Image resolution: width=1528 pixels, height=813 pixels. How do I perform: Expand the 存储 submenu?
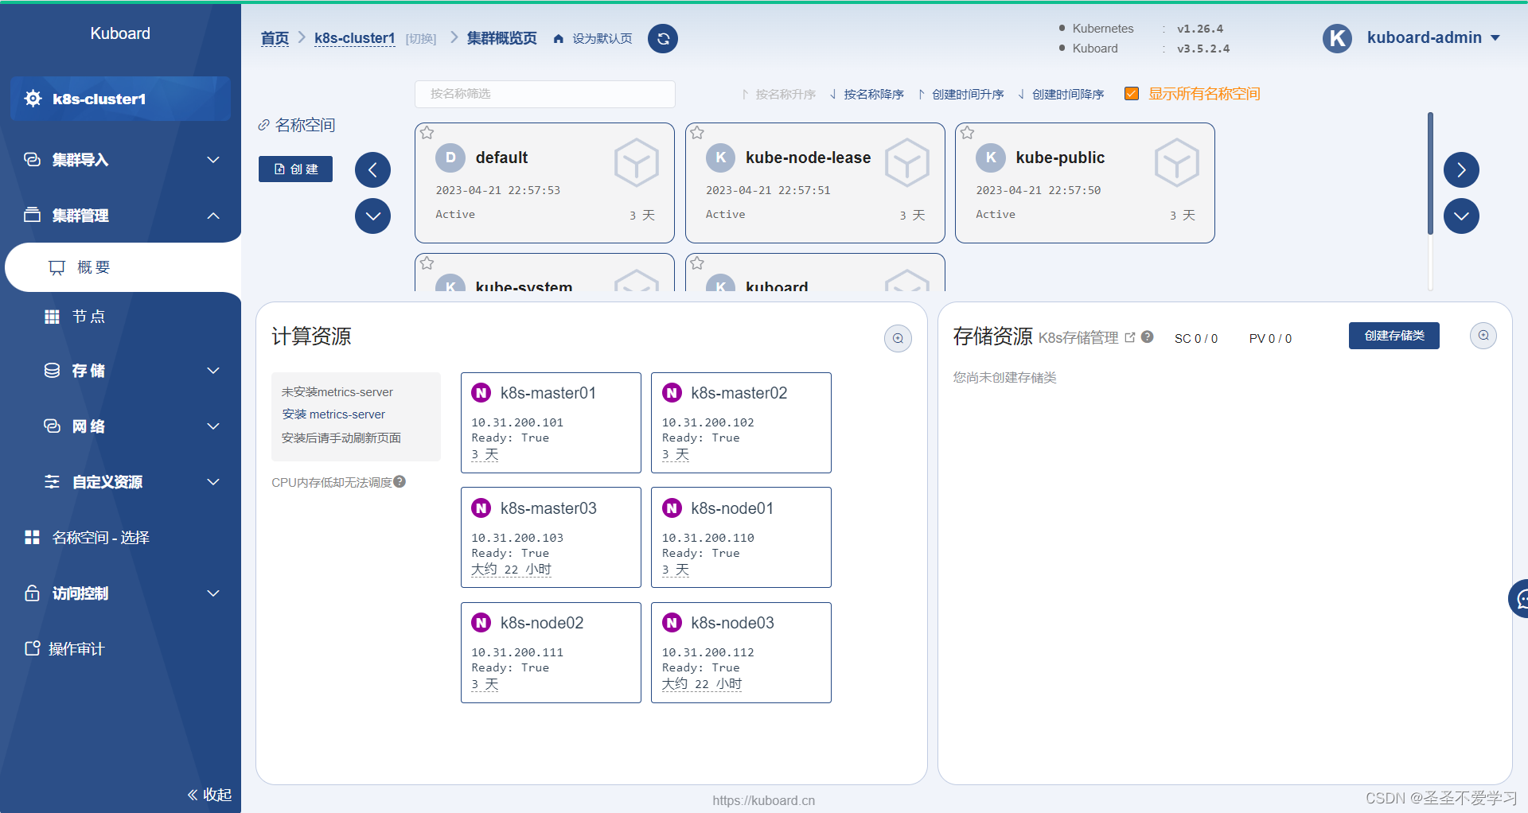[121, 371]
